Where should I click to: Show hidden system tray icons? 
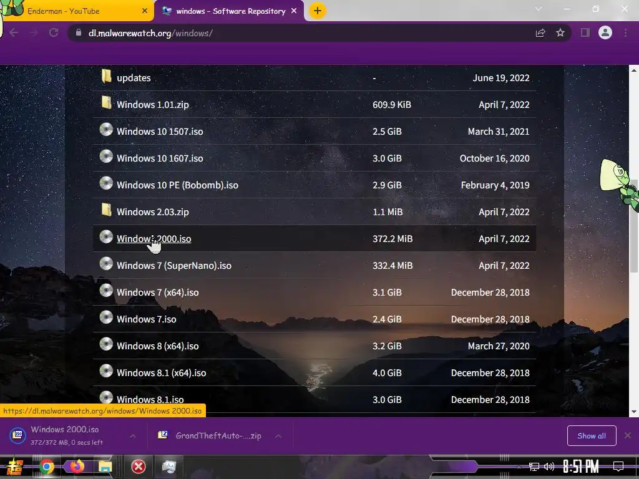(x=519, y=467)
